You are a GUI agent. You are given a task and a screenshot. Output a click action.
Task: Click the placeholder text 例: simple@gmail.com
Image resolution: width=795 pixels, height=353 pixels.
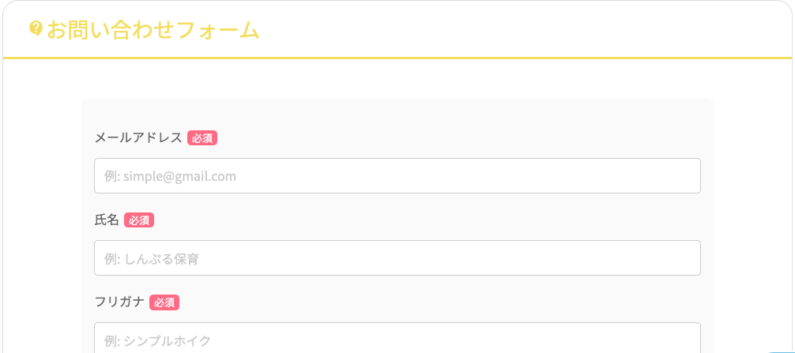(171, 176)
